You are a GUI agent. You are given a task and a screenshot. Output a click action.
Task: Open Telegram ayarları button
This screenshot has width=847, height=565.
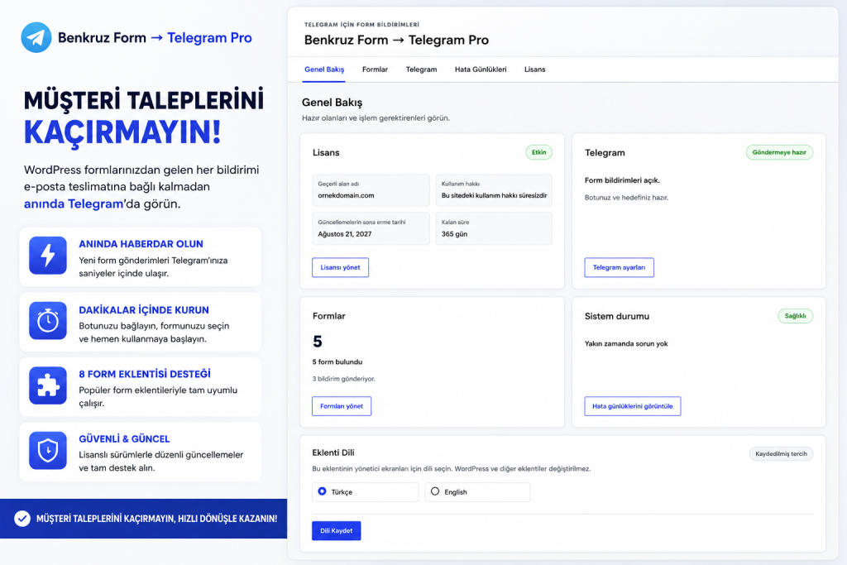[619, 267]
